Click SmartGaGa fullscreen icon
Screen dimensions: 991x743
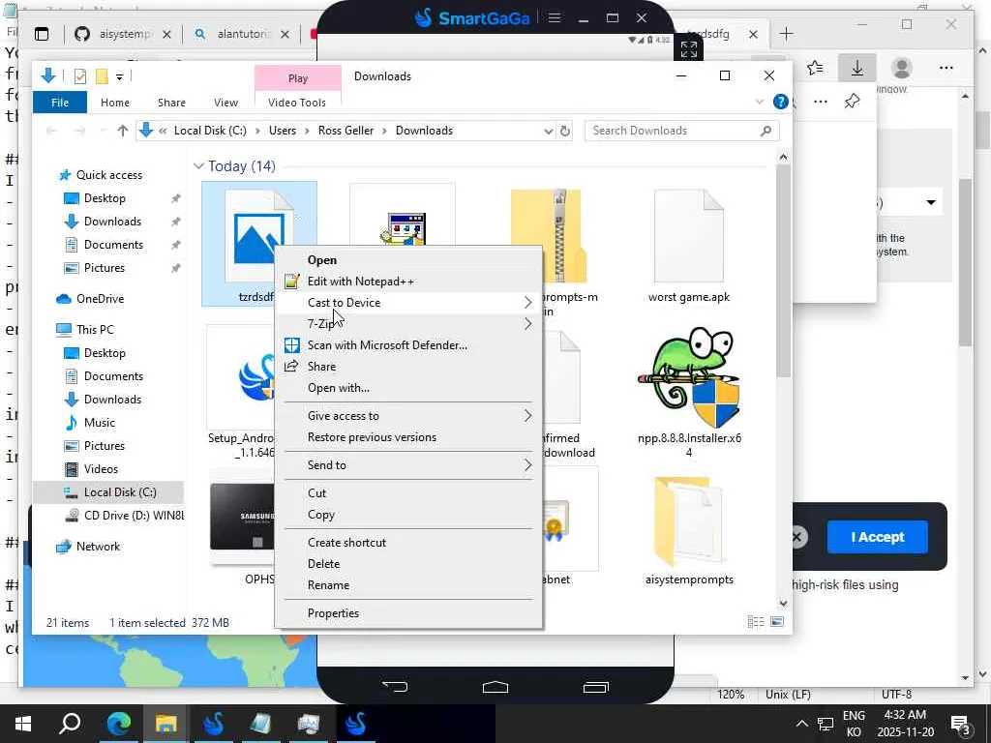point(689,48)
